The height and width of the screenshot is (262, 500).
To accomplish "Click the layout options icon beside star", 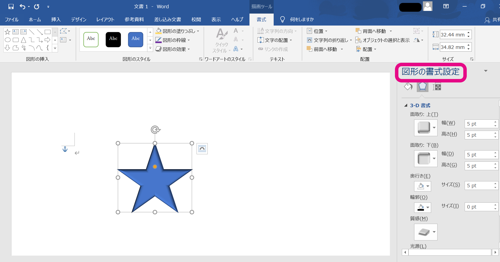I will point(202,149).
